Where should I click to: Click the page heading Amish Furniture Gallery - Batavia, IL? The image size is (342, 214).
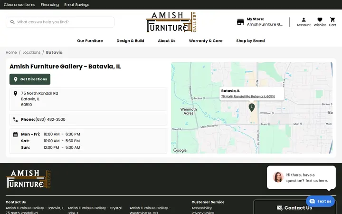(65, 67)
